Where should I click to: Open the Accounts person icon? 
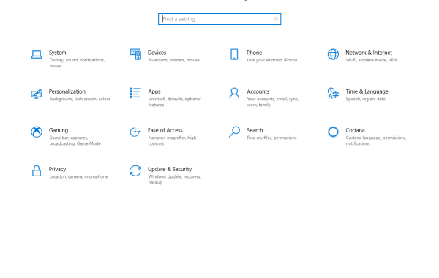[x=234, y=93]
